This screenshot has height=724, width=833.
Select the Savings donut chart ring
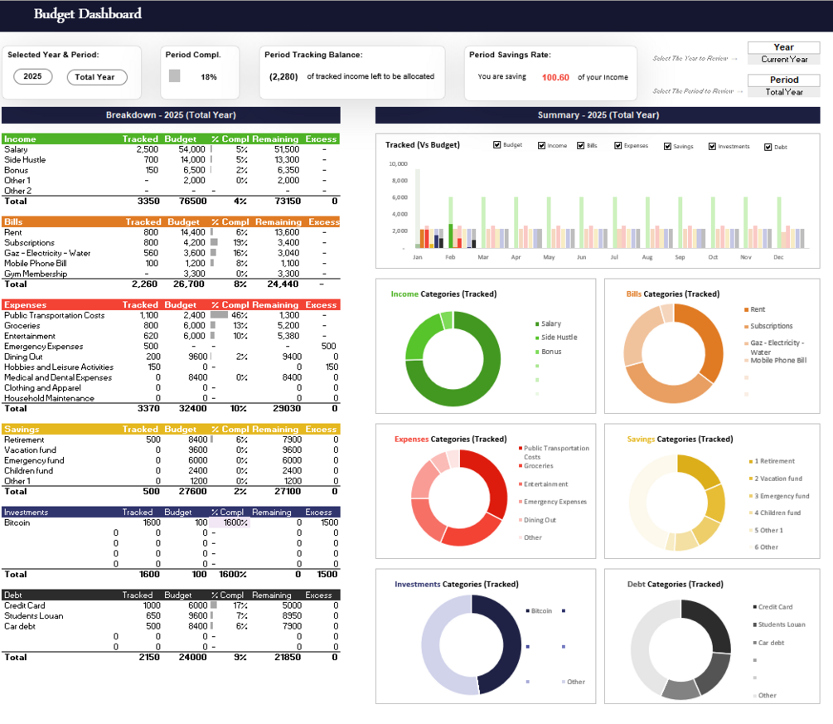point(677,503)
